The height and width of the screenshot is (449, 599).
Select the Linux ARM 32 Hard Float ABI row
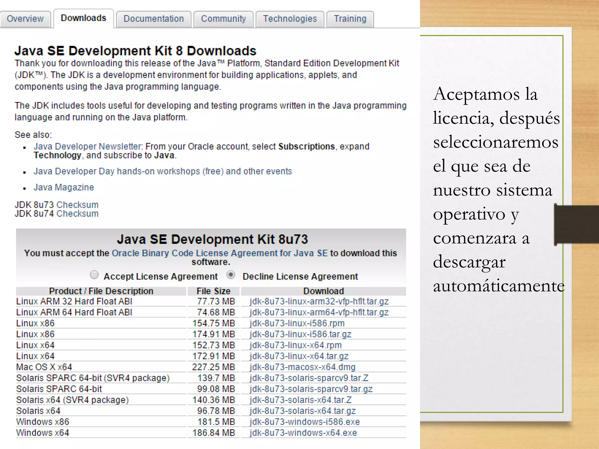(x=211, y=301)
